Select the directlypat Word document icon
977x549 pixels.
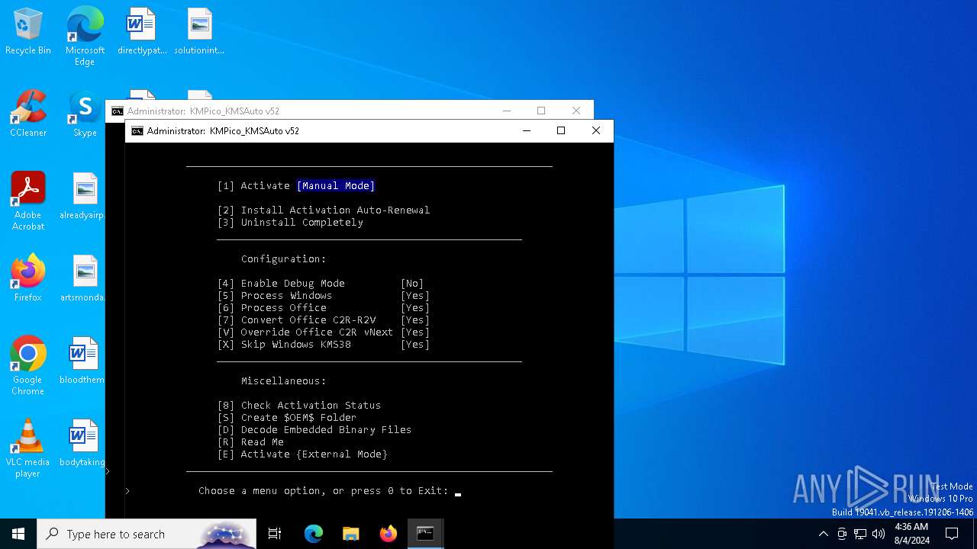pyautogui.click(x=142, y=32)
